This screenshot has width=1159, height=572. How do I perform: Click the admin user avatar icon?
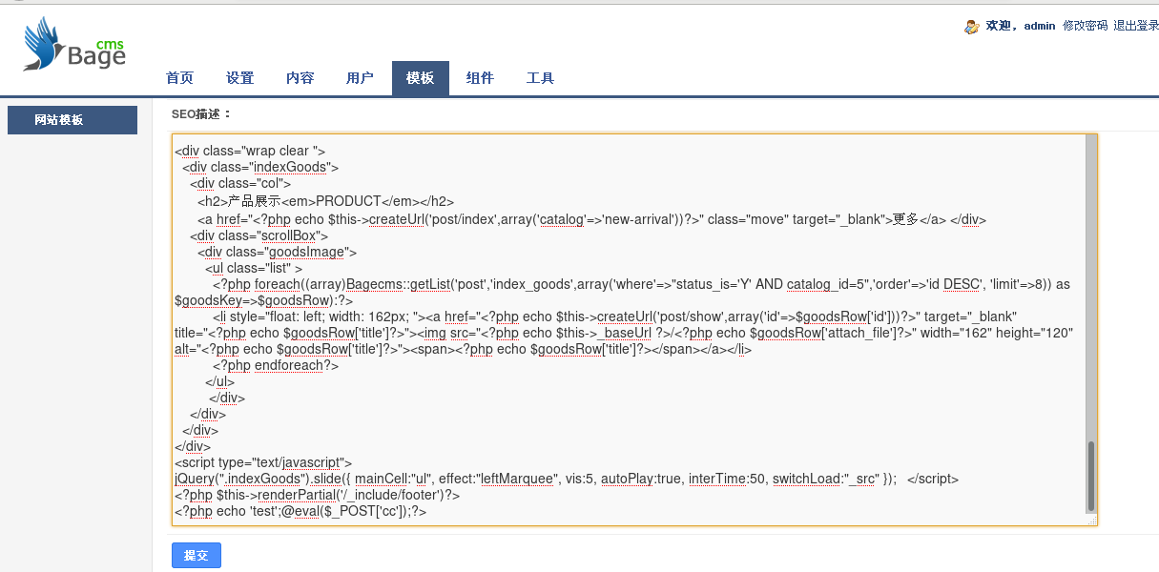click(972, 27)
